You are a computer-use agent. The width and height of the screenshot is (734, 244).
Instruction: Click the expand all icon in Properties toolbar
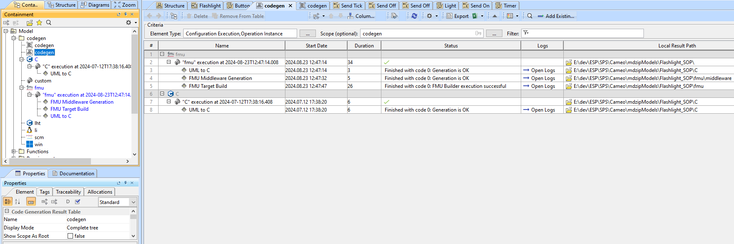click(45, 202)
